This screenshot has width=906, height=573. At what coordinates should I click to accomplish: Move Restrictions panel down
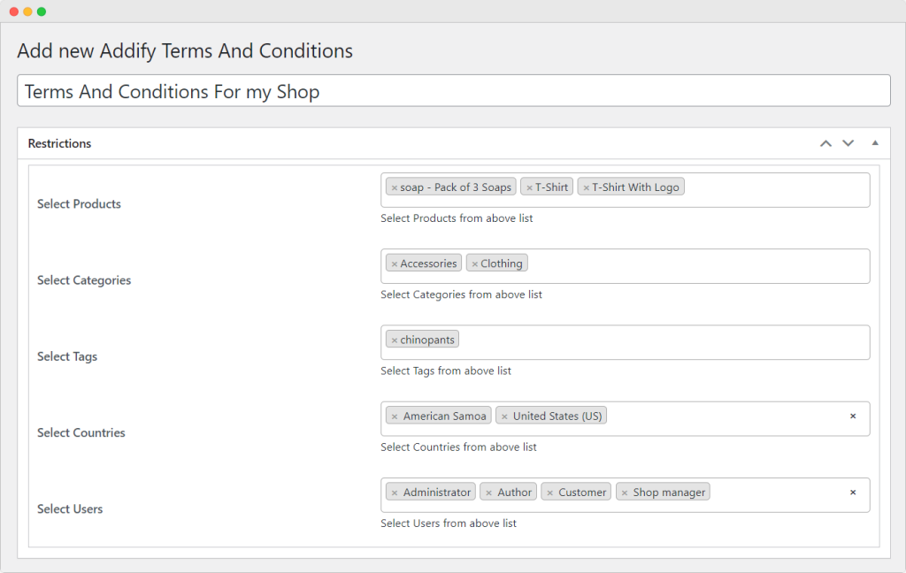pos(848,143)
